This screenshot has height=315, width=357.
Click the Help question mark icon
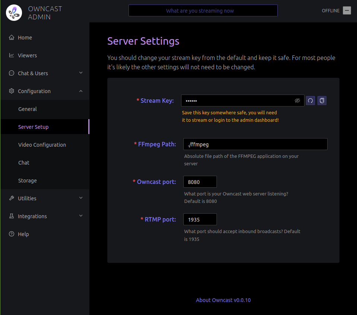12,234
